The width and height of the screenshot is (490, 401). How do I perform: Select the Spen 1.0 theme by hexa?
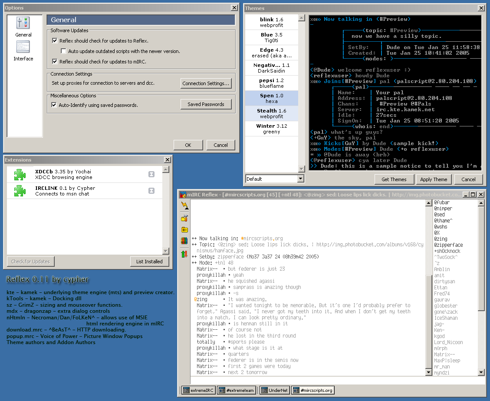click(x=272, y=98)
